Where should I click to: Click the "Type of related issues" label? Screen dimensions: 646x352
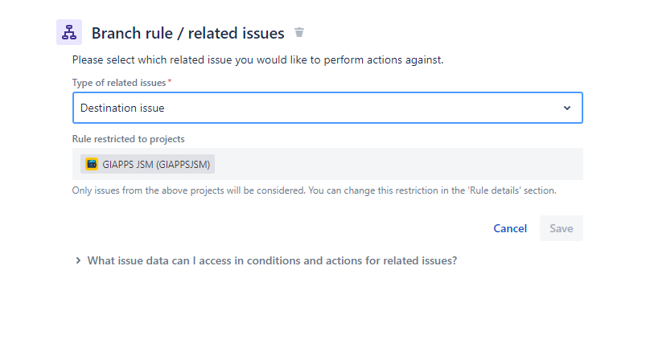pyautogui.click(x=119, y=83)
